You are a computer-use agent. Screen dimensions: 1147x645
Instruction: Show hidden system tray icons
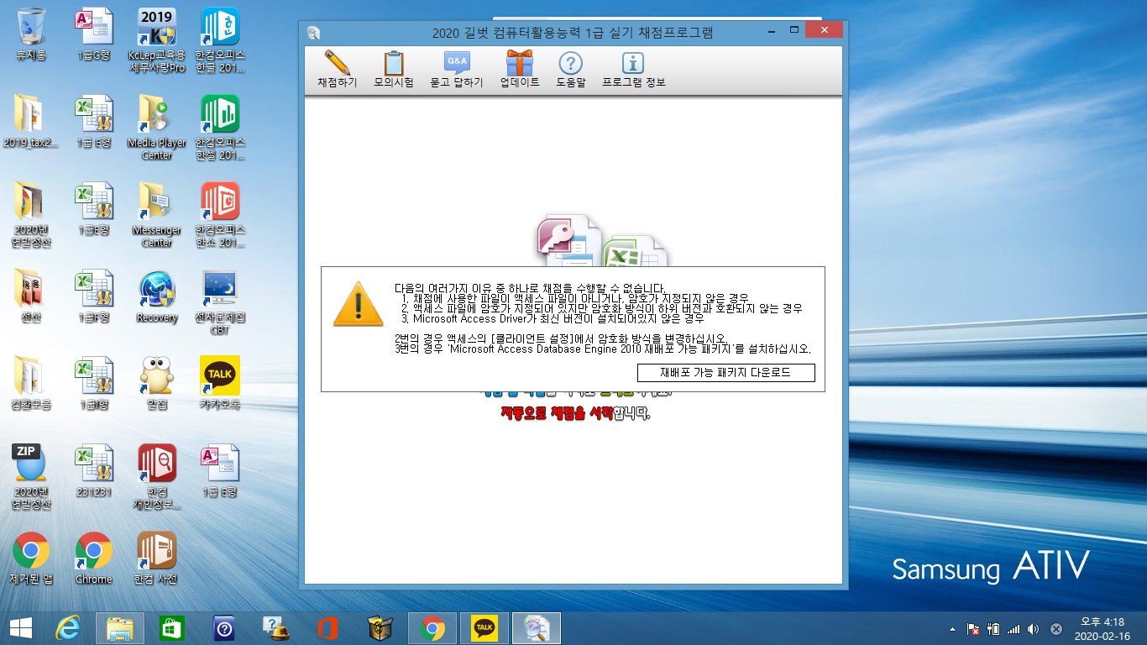click(x=952, y=628)
